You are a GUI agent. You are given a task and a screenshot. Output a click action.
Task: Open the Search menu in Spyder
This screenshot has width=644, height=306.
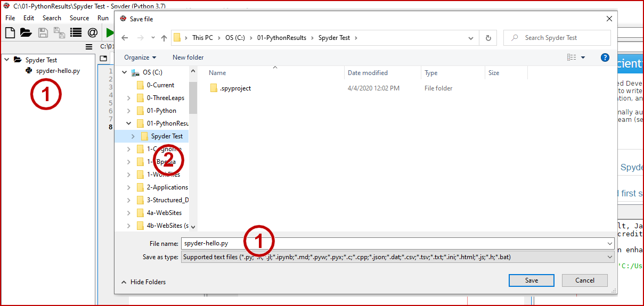52,18
